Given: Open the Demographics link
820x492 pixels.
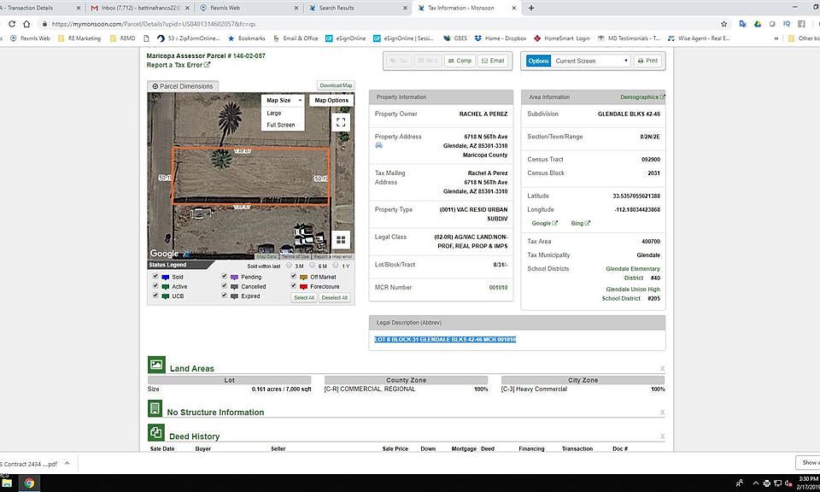Looking at the screenshot, I should (x=642, y=97).
